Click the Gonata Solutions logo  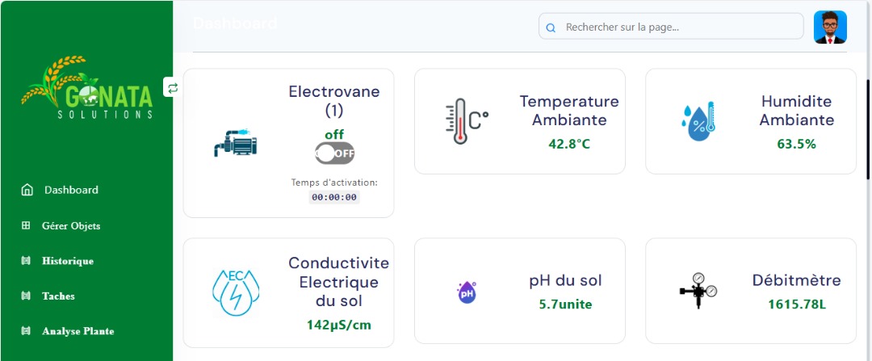click(86, 87)
